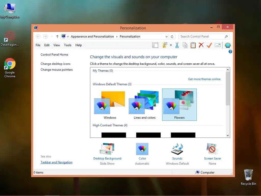Click the red X Delete toolbar icon
Image resolution: width=261 pixels, height=196 pixels.
[201, 45]
